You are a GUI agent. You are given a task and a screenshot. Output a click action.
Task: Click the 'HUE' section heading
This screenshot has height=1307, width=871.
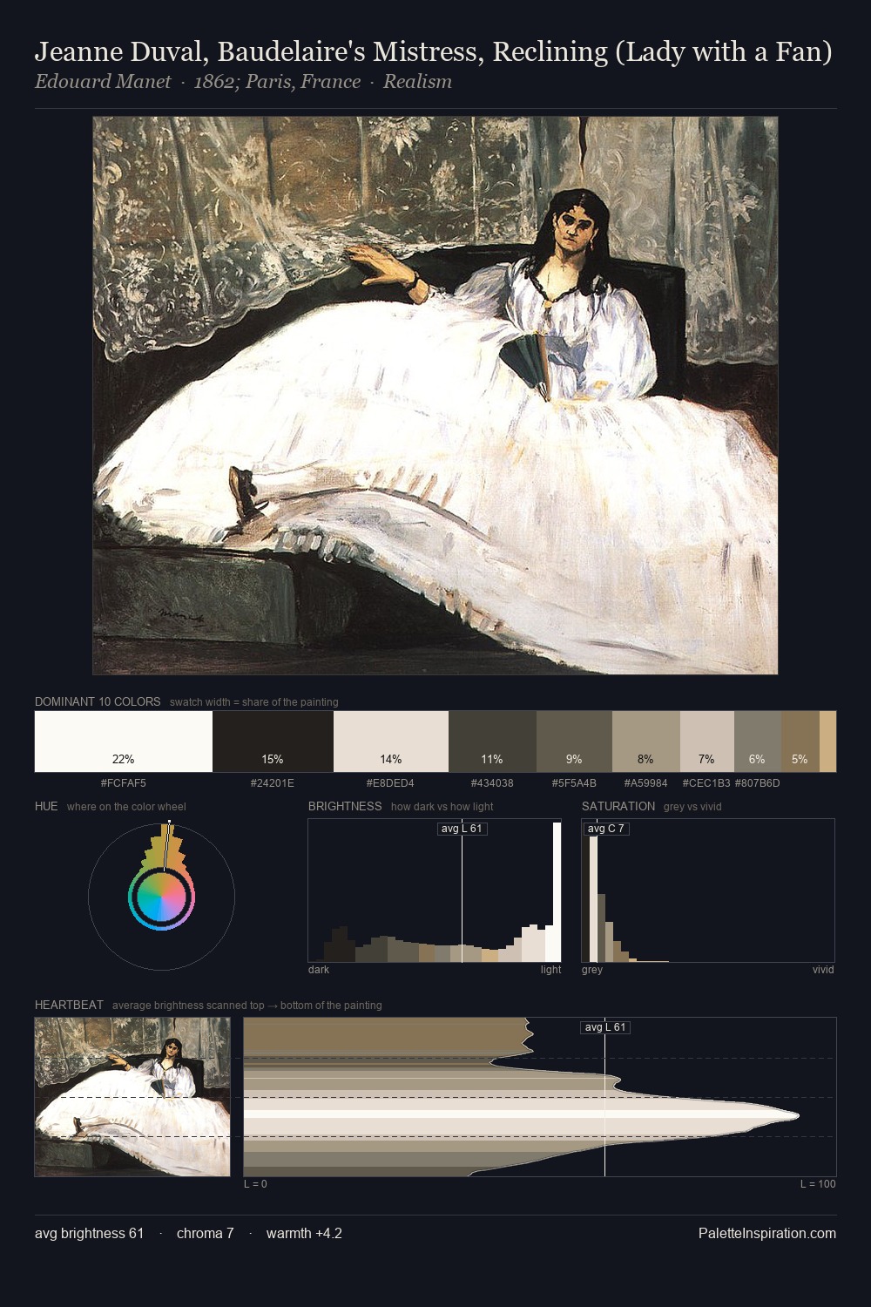click(46, 806)
